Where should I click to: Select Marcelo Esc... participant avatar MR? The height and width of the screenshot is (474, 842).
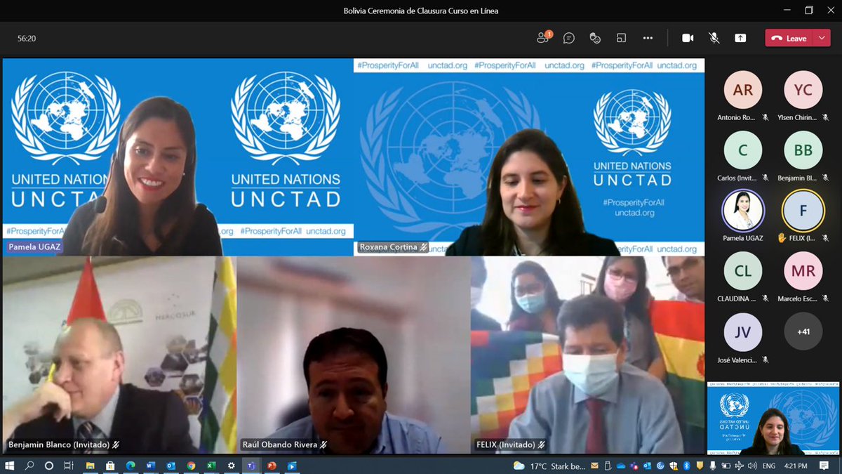click(x=803, y=271)
